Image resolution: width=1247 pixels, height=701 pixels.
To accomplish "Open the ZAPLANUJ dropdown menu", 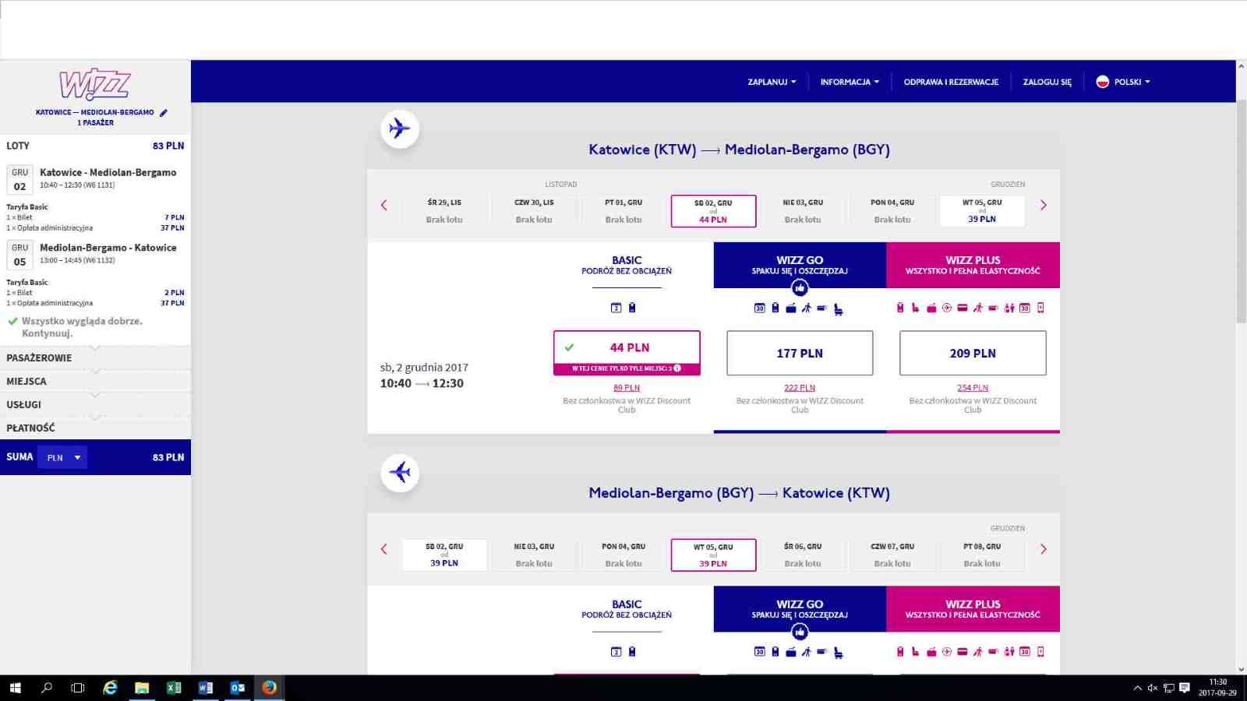I will click(x=772, y=82).
